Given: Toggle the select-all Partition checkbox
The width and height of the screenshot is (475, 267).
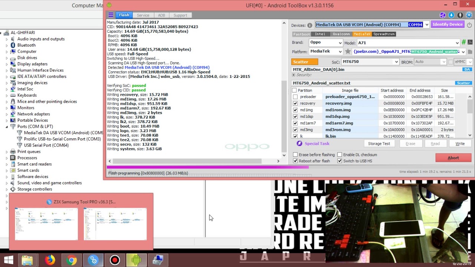Looking at the screenshot, I should tap(294, 90).
